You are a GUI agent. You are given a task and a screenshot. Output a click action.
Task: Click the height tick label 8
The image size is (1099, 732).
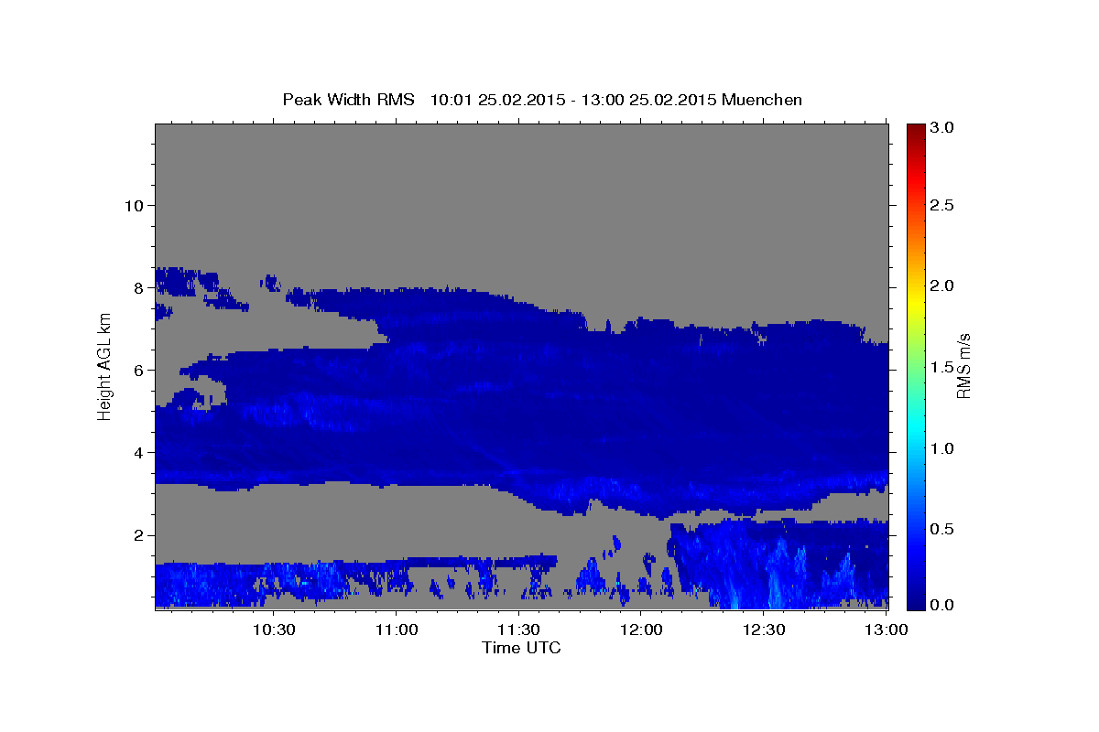(x=136, y=287)
